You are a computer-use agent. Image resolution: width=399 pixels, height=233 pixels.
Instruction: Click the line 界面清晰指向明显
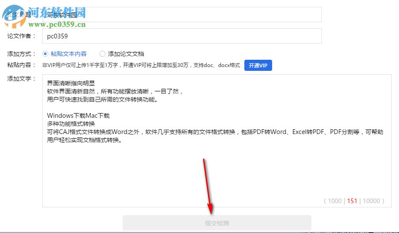tap(71, 83)
